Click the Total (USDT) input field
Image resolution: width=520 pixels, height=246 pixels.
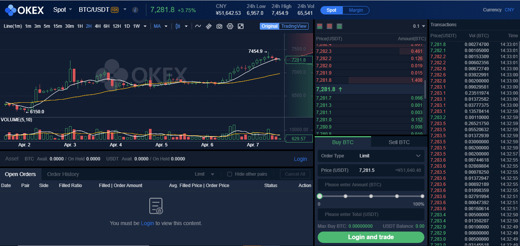371,214
